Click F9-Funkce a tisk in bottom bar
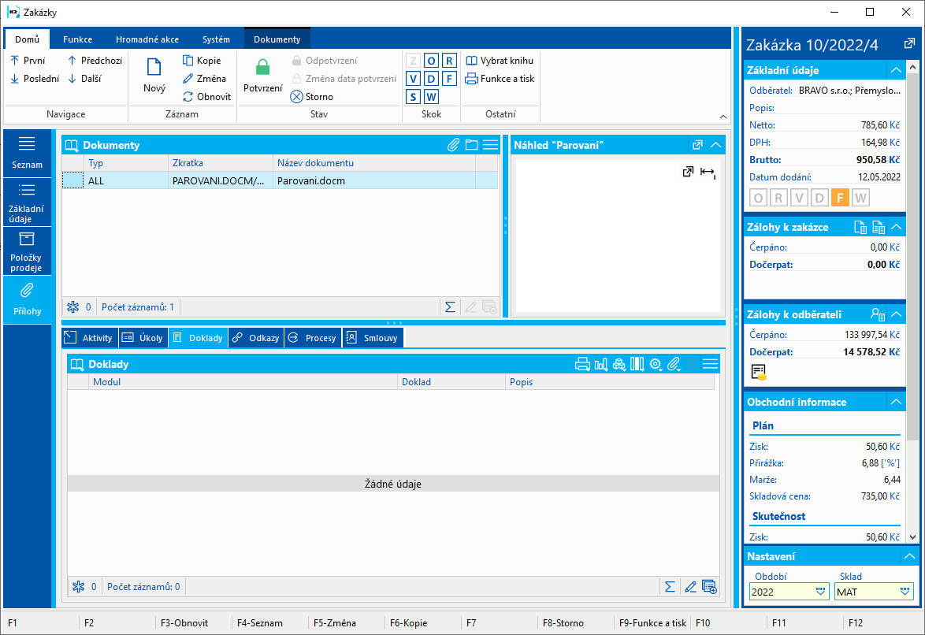Viewport: 925px width, 635px height. tap(652, 622)
